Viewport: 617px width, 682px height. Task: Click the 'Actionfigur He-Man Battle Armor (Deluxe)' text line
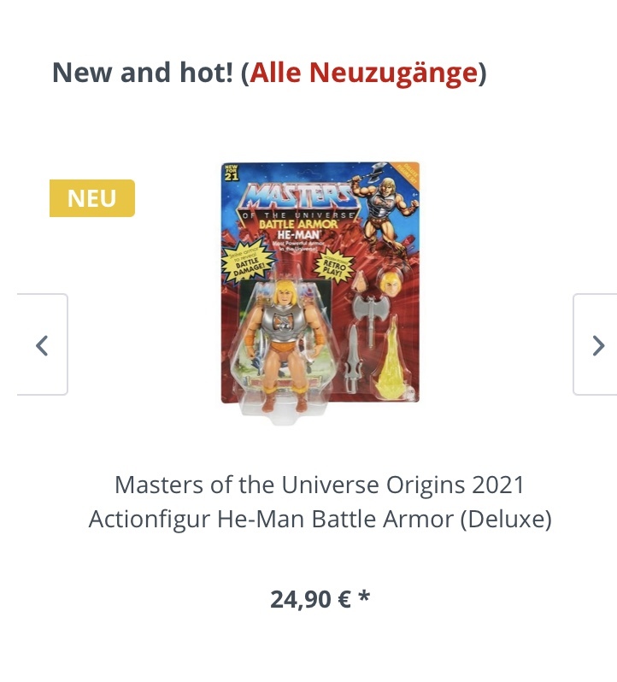[320, 519]
